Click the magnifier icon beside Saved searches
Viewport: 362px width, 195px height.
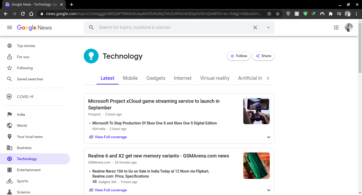click(10, 79)
